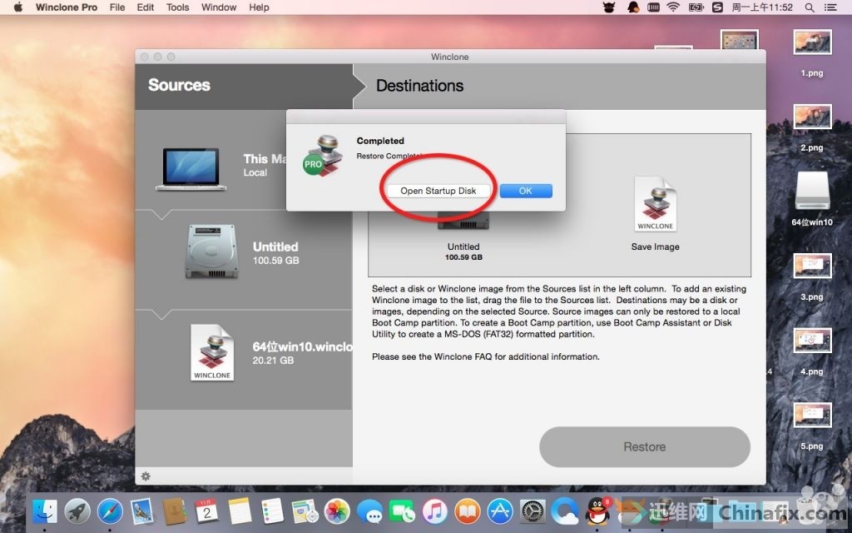Open the blue Q browser icon in the Dock
The image size is (852, 533).
[565, 512]
